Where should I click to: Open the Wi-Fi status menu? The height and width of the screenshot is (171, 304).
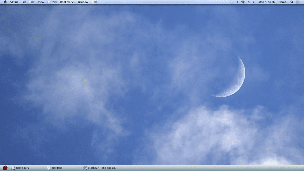(243, 2)
